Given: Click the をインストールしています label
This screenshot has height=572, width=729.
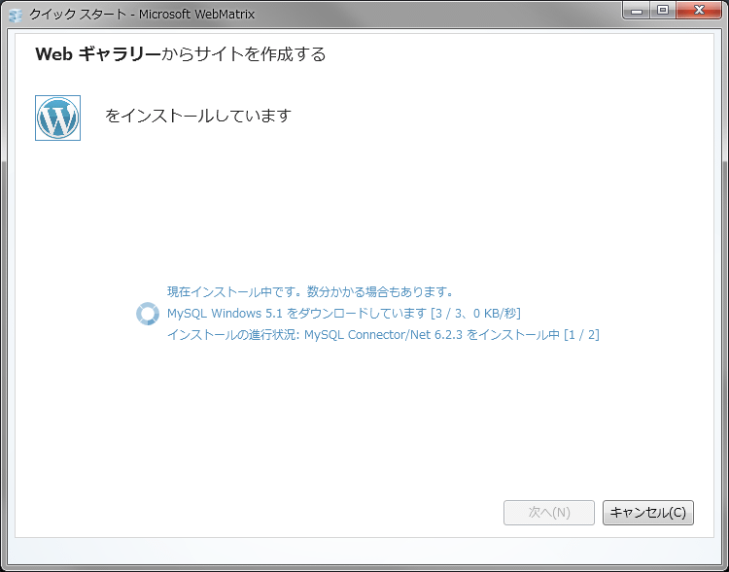Looking at the screenshot, I should coord(198,116).
